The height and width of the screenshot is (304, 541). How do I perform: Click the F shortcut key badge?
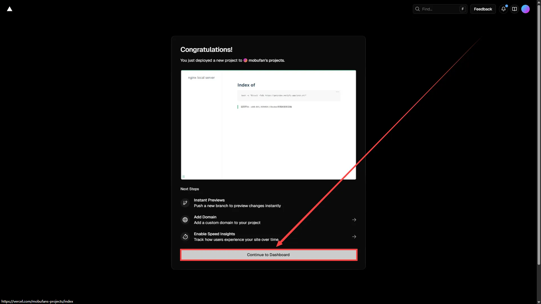click(462, 9)
